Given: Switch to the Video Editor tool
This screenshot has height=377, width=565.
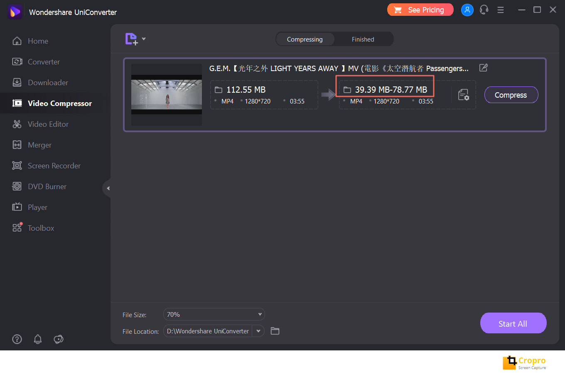Looking at the screenshot, I should click(48, 124).
